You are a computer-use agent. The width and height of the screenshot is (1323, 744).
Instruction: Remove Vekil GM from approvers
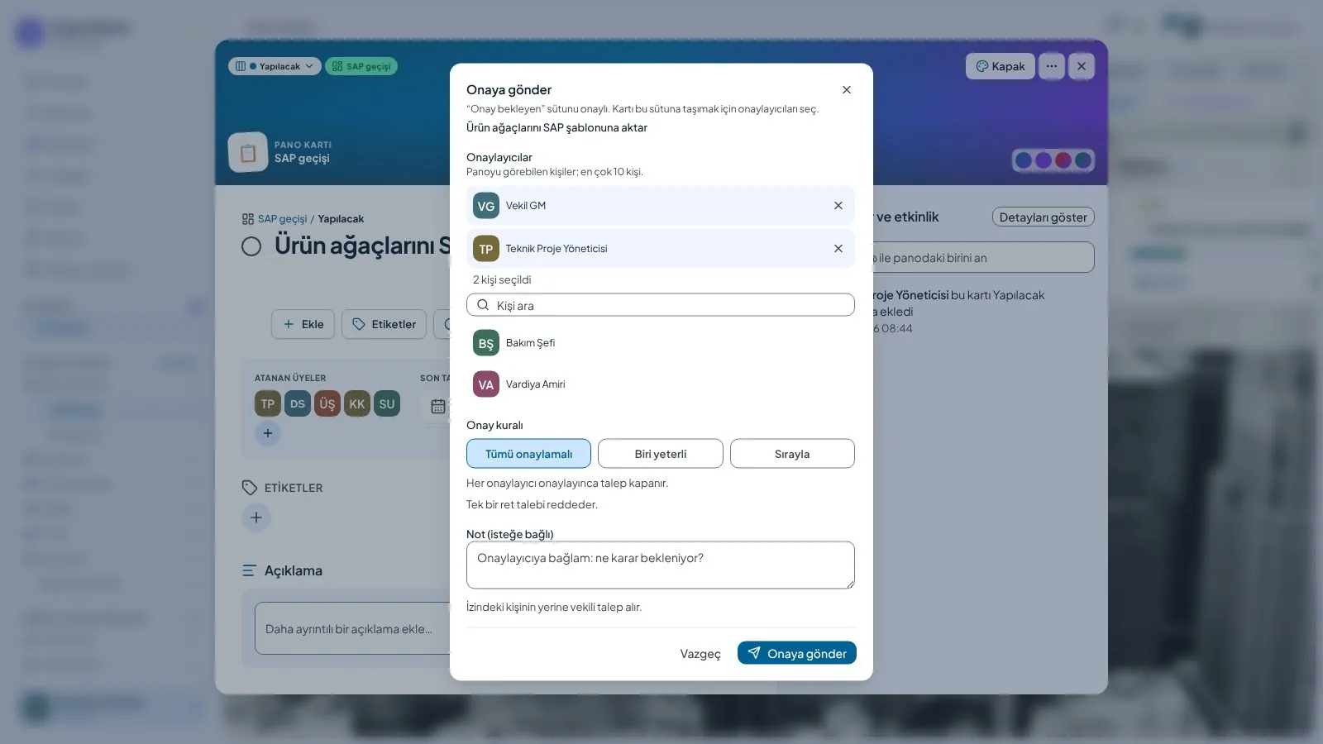[x=838, y=206]
